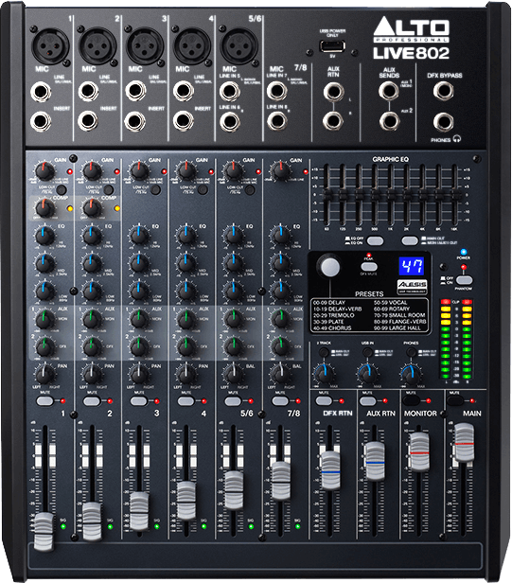This screenshot has width=512, height=583.
Task: Mute the MAIN output
Action: click(455, 401)
